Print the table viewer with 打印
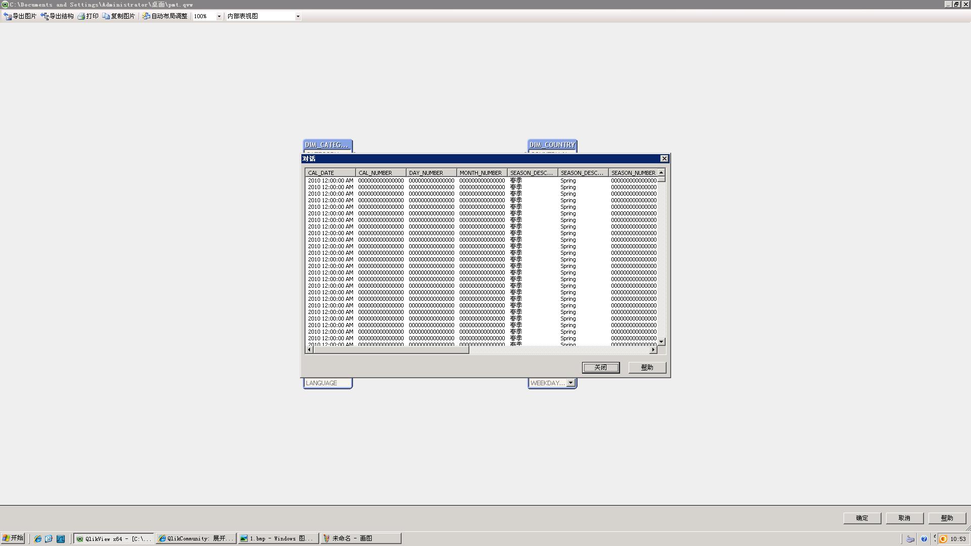This screenshot has height=546, width=971. point(88,16)
